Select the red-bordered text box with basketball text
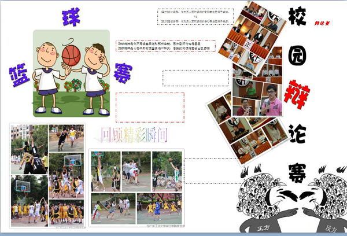 (166, 46)
